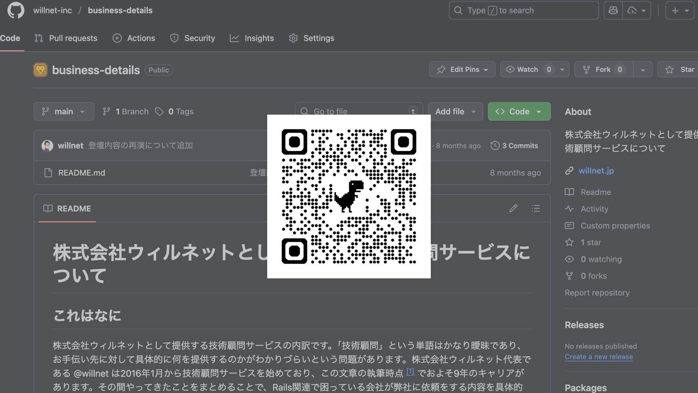Edit the README with pencil icon
Image resolution: width=698 pixels, height=393 pixels.
coord(513,209)
